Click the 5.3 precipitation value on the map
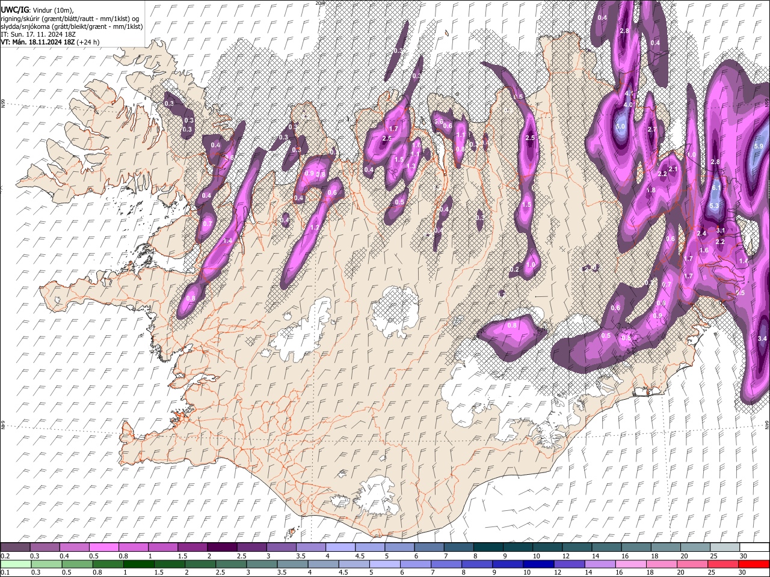 point(714,206)
